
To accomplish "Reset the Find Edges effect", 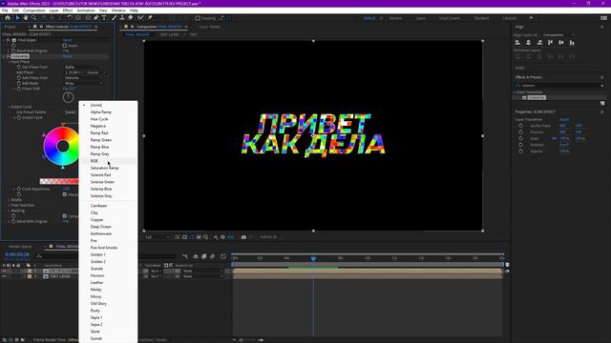I will click(67, 40).
